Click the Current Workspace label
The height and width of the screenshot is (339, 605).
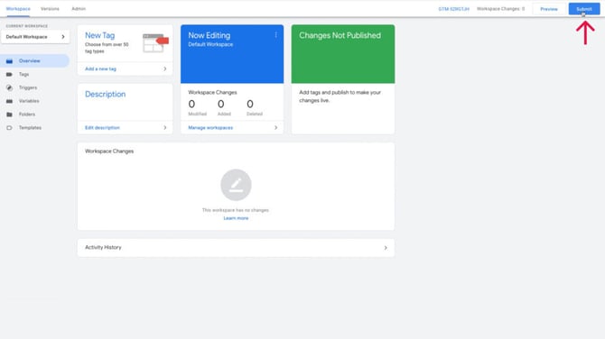pyautogui.click(x=26, y=26)
